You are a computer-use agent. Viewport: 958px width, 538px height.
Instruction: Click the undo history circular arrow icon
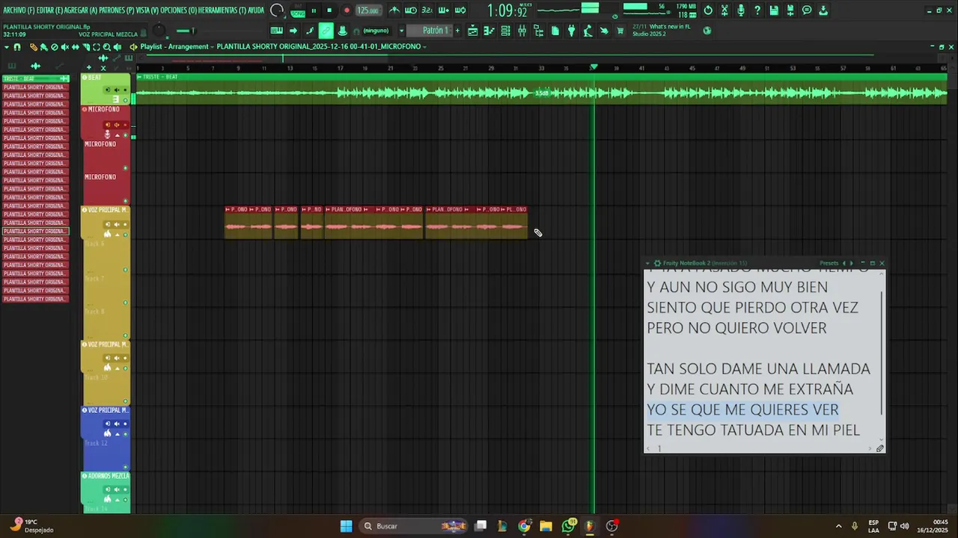tap(708, 10)
